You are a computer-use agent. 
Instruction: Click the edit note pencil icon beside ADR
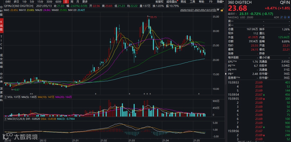point(281,17)
